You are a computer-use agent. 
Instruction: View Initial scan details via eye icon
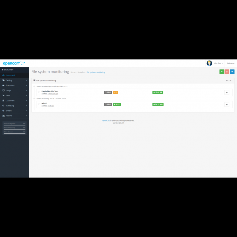(x=226, y=104)
